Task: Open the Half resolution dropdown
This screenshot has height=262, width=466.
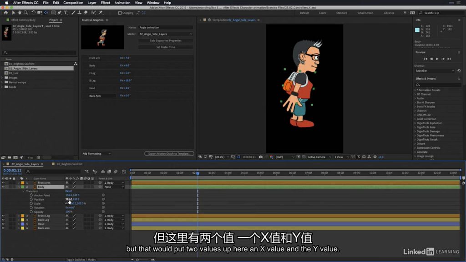Action: tap(285, 157)
